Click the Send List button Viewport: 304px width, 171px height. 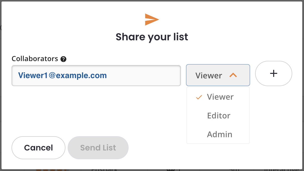pyautogui.click(x=98, y=148)
